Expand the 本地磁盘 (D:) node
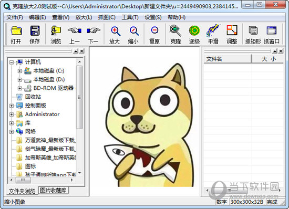 pos(20,79)
